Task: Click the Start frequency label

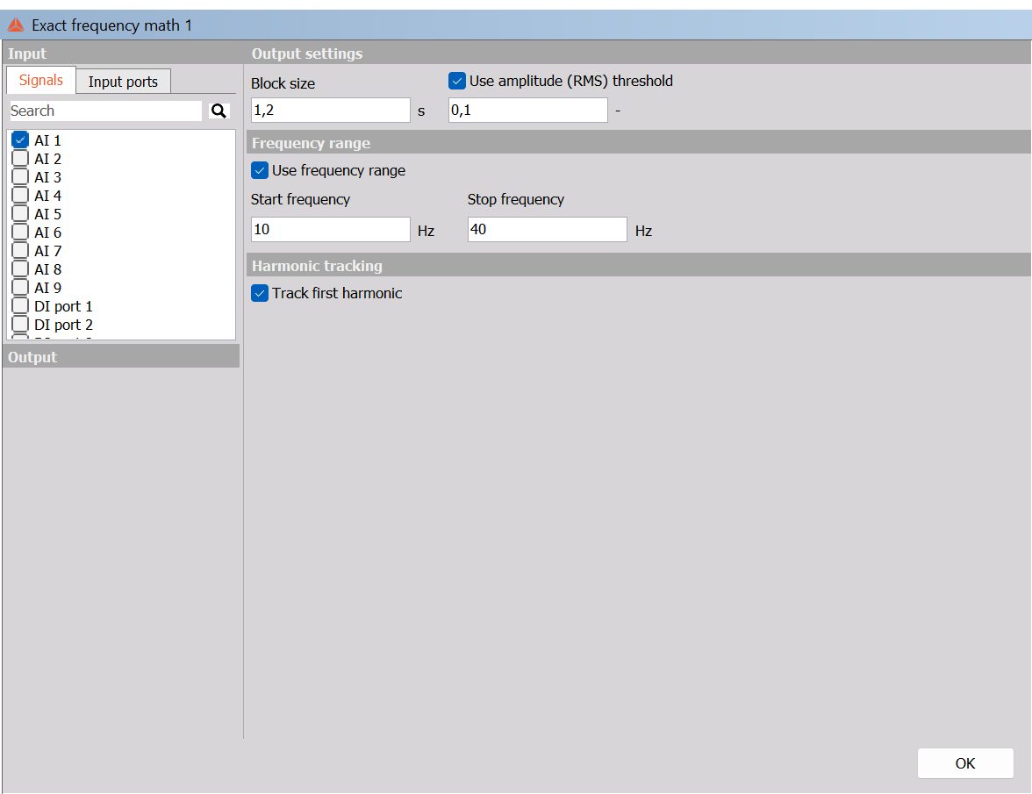Action: (300, 199)
